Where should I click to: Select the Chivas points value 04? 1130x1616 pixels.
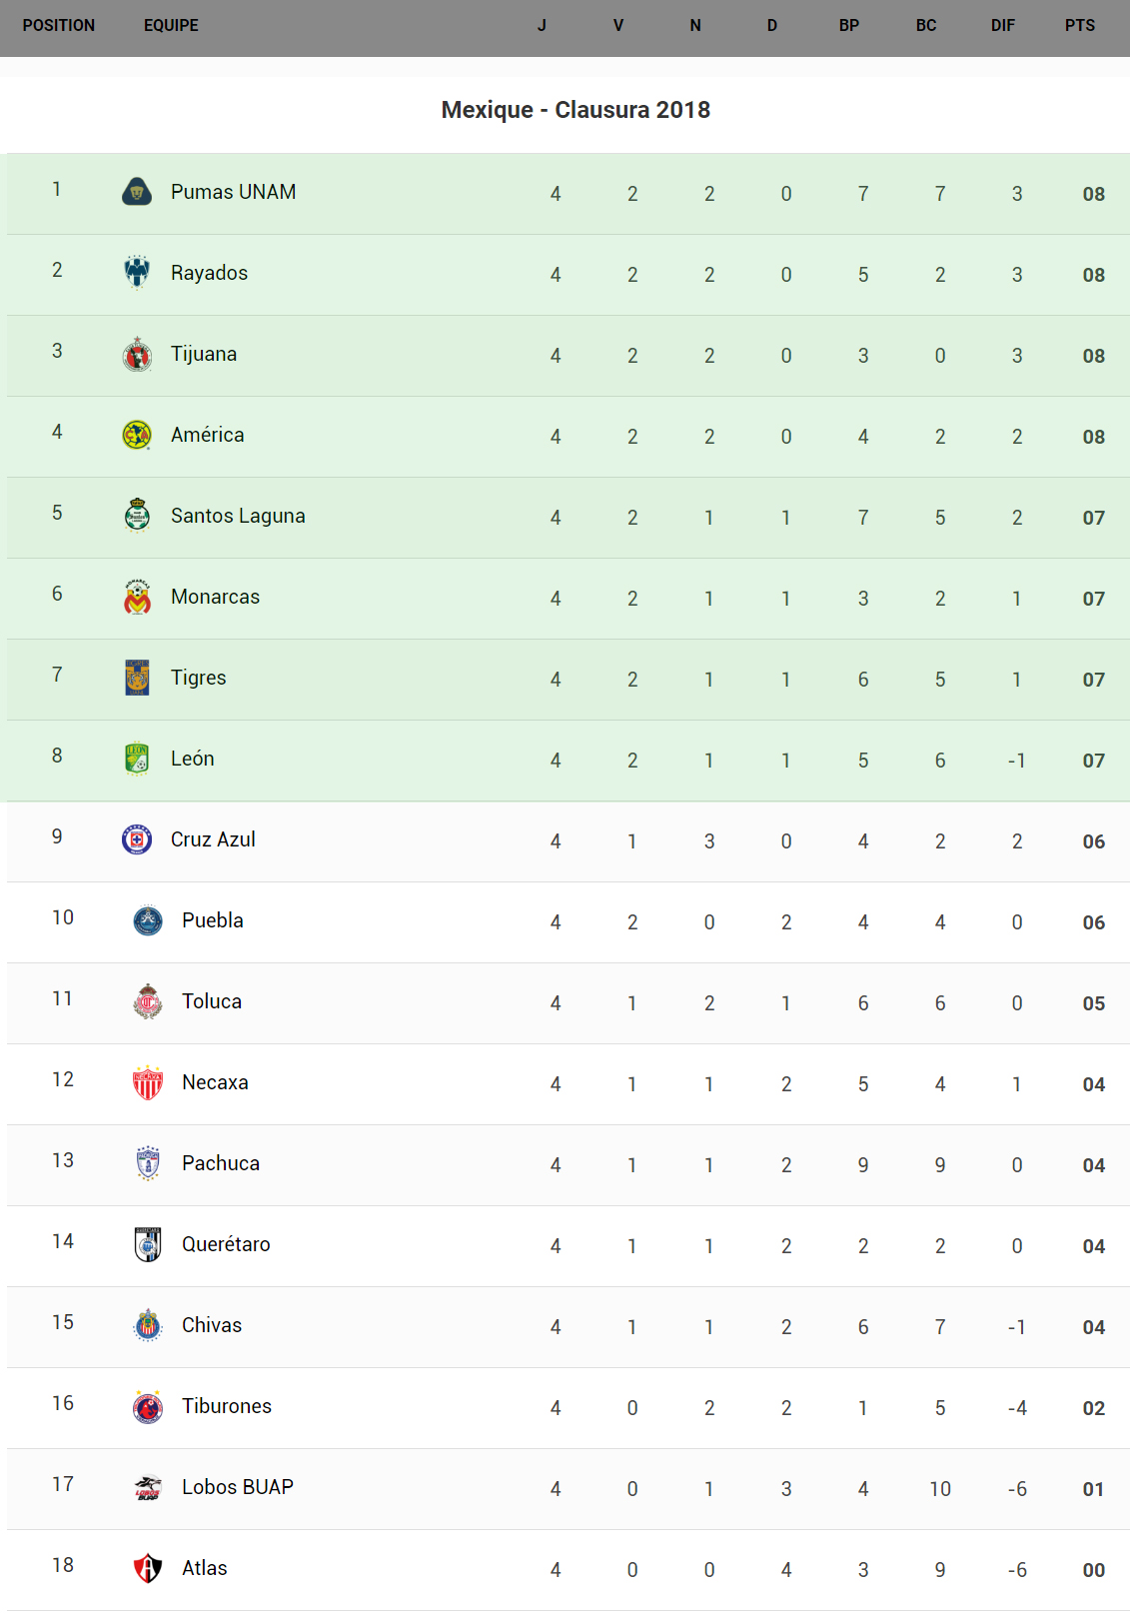click(x=1093, y=1327)
